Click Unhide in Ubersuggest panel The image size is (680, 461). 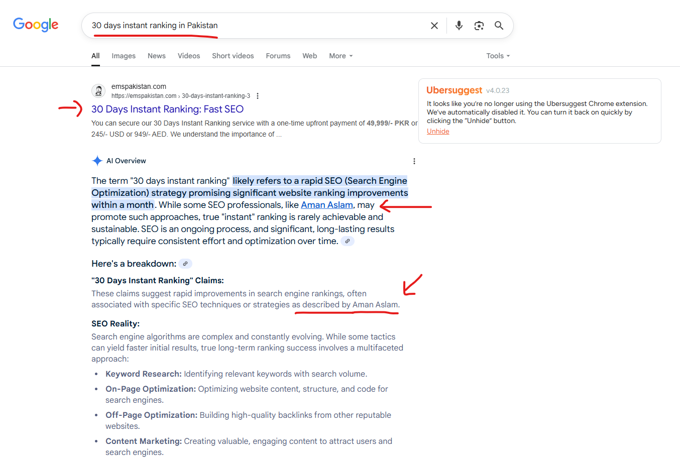pos(438,131)
